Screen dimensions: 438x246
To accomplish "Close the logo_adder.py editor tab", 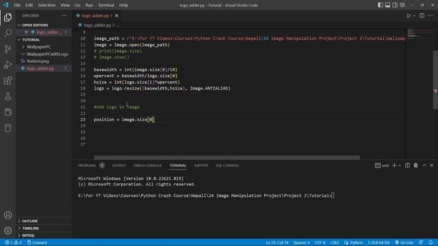I will [x=116, y=16].
